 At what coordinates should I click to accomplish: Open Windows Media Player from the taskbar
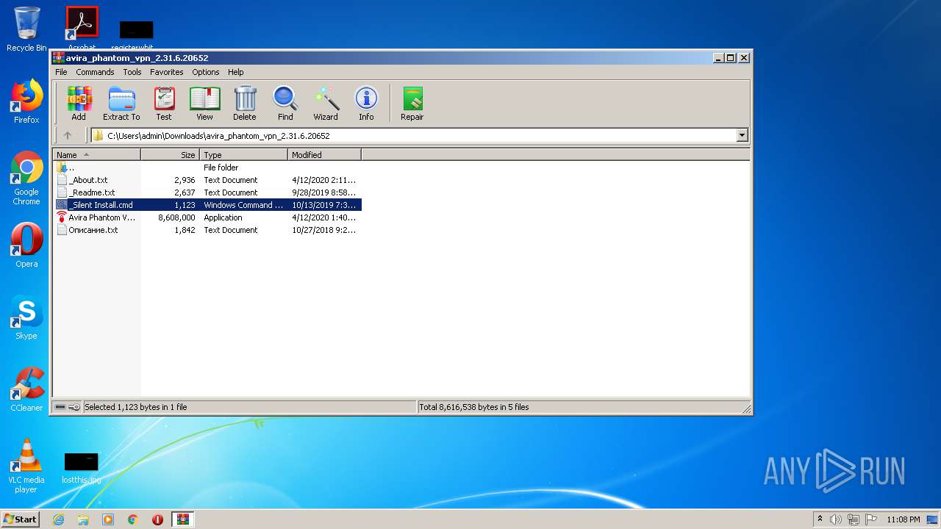coord(108,519)
